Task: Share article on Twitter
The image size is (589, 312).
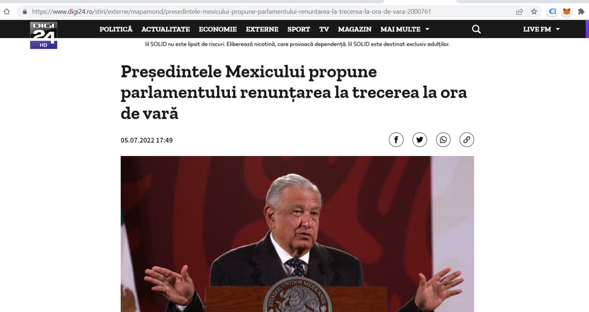Action: (x=420, y=140)
